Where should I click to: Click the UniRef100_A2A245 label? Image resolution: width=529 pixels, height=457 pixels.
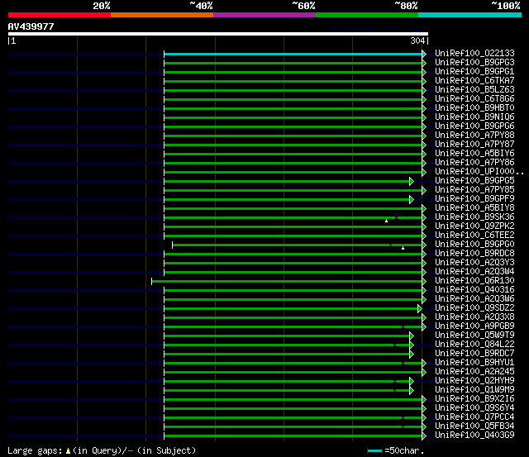pos(474,372)
